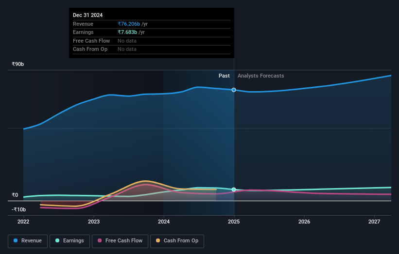Select the 2026 x-axis label
399x254 pixels.
[304, 222]
